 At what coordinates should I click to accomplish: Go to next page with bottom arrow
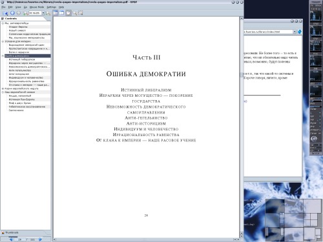tap(40, 239)
